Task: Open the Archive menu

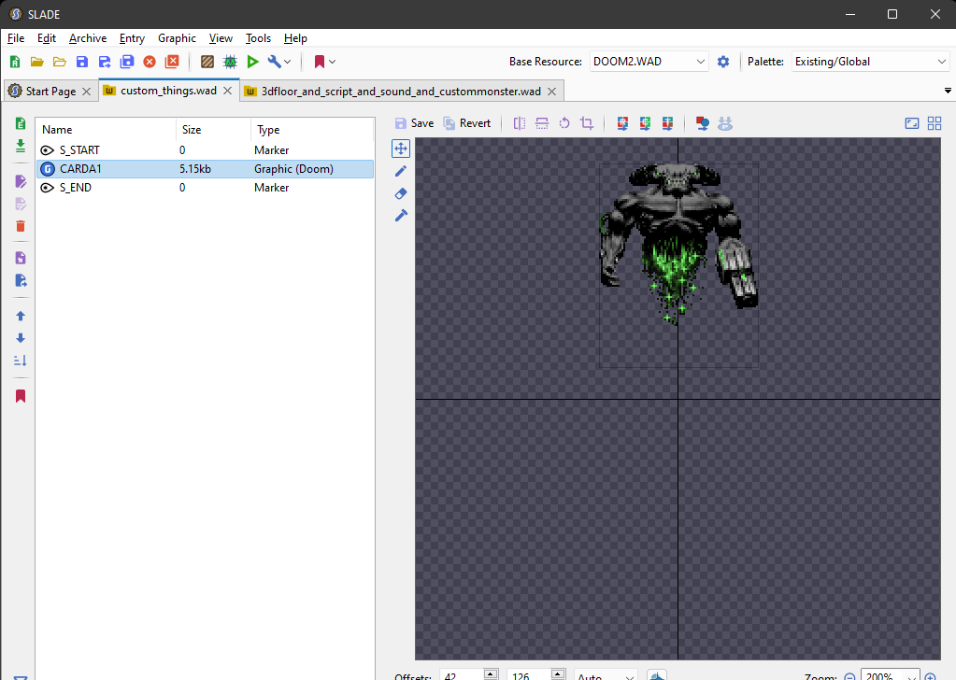Action: (x=88, y=38)
